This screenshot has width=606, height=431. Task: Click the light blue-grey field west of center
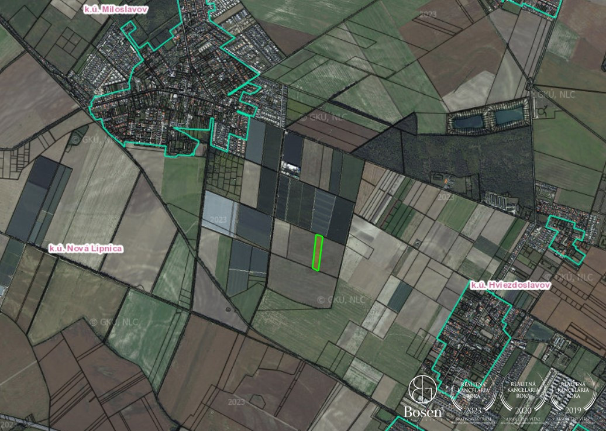(x=219, y=212)
